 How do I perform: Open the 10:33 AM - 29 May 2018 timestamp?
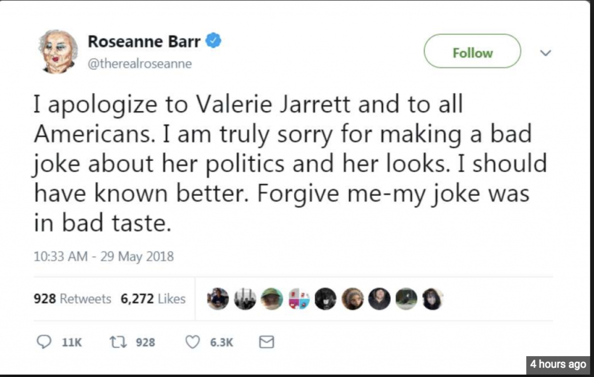click(x=104, y=256)
